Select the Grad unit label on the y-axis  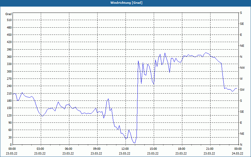pyautogui.click(x=8, y=14)
